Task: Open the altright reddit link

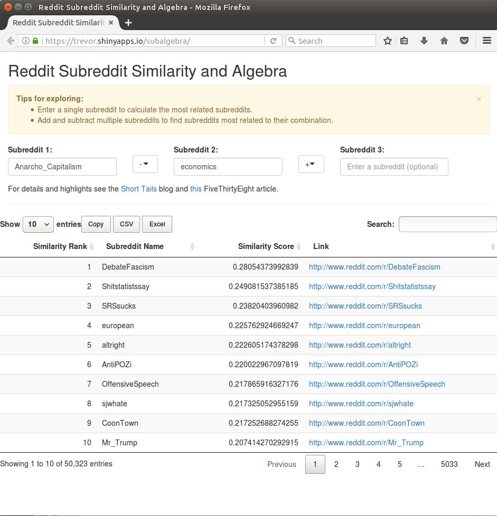Action: pos(360,345)
